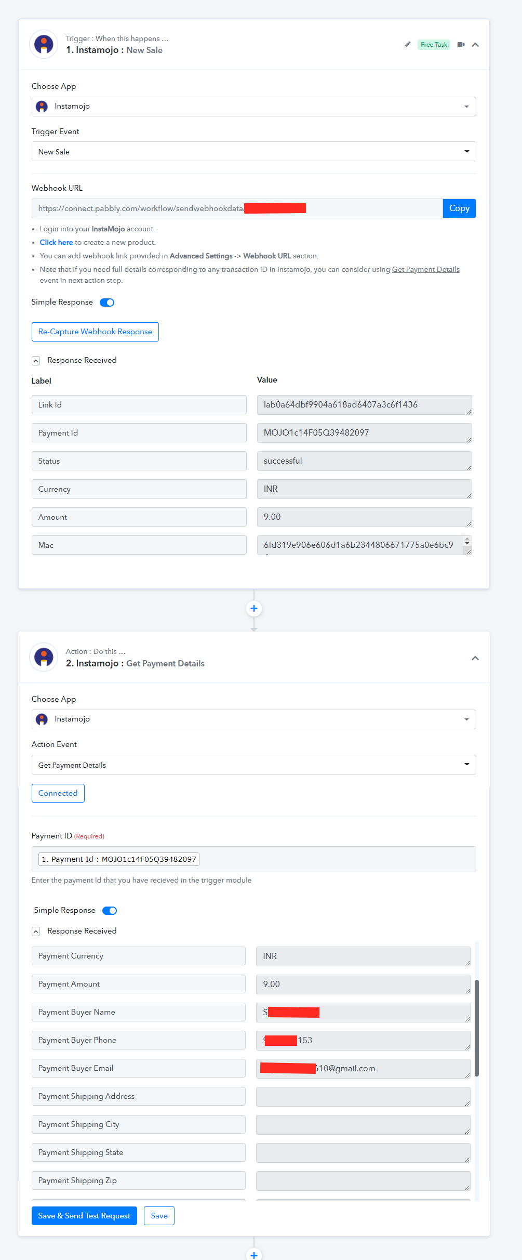This screenshot has width=522, height=1260.
Task: Toggle Simple Response in the action step
Action: [x=110, y=911]
